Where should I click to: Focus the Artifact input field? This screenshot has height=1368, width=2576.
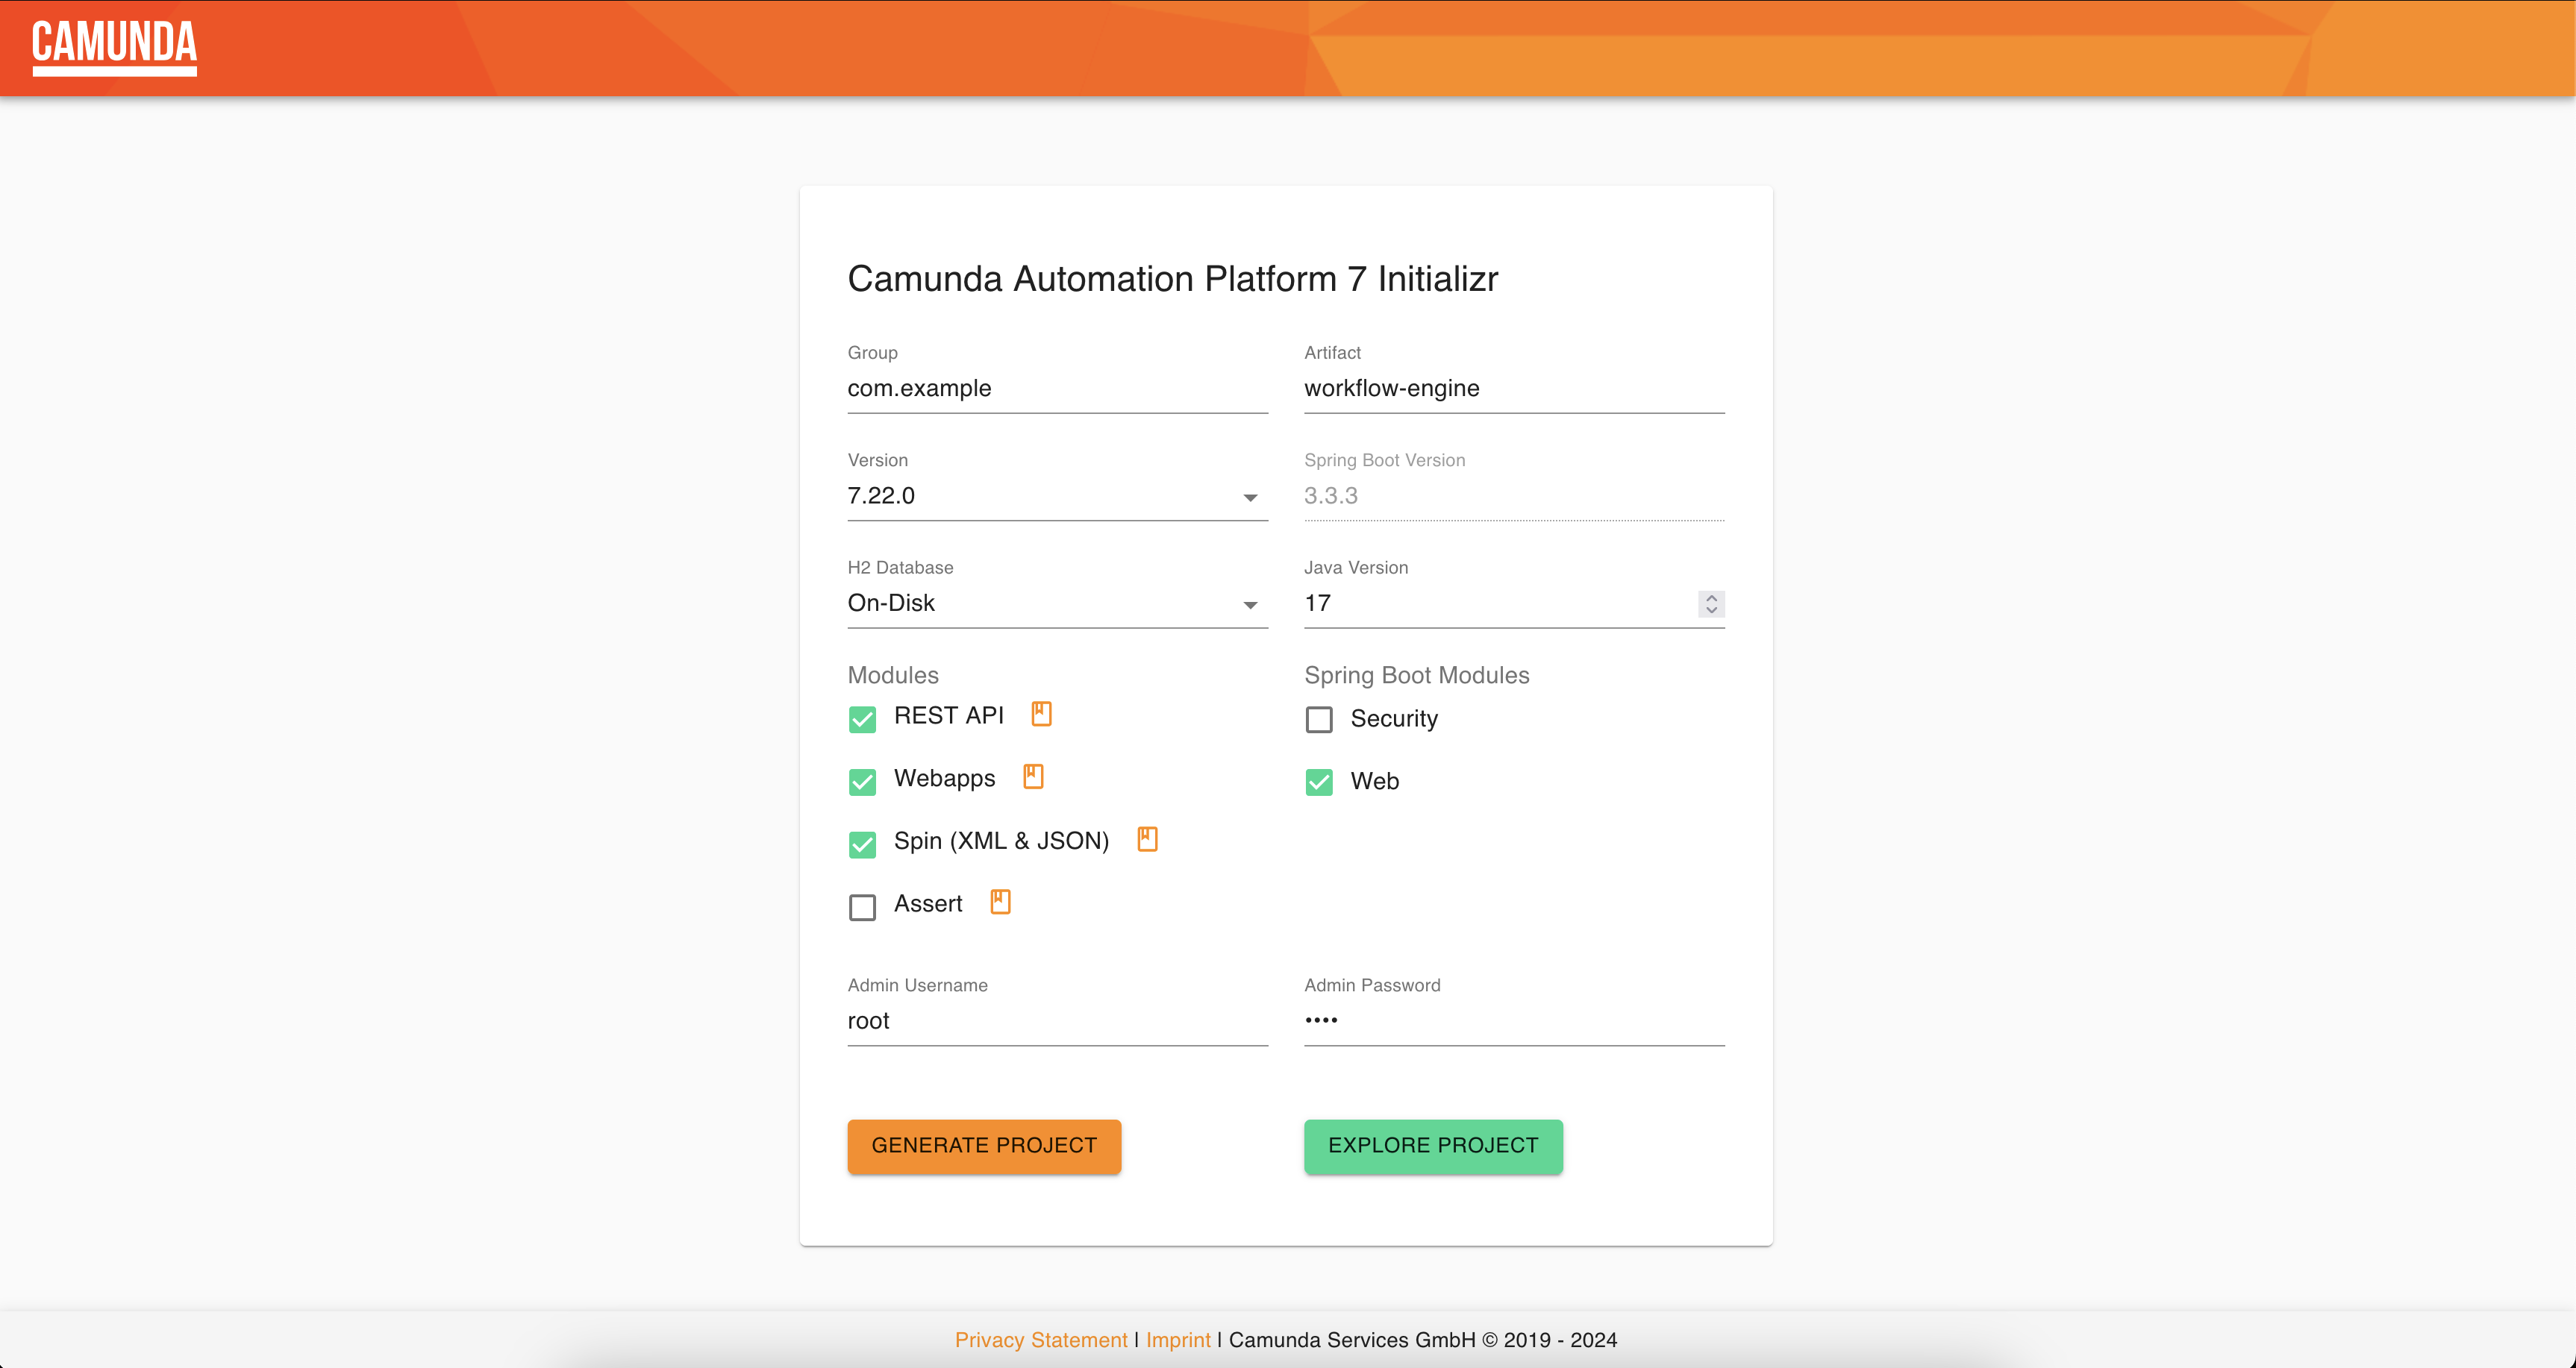(1514, 389)
